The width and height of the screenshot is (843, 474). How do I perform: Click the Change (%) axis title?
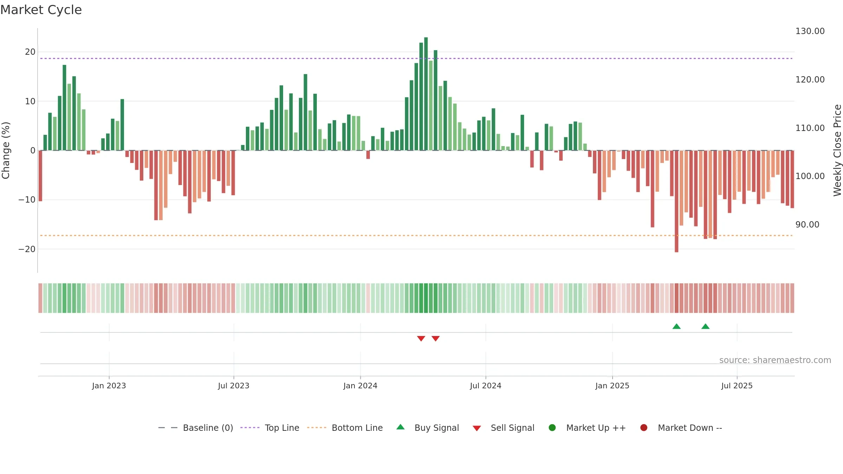(6, 150)
